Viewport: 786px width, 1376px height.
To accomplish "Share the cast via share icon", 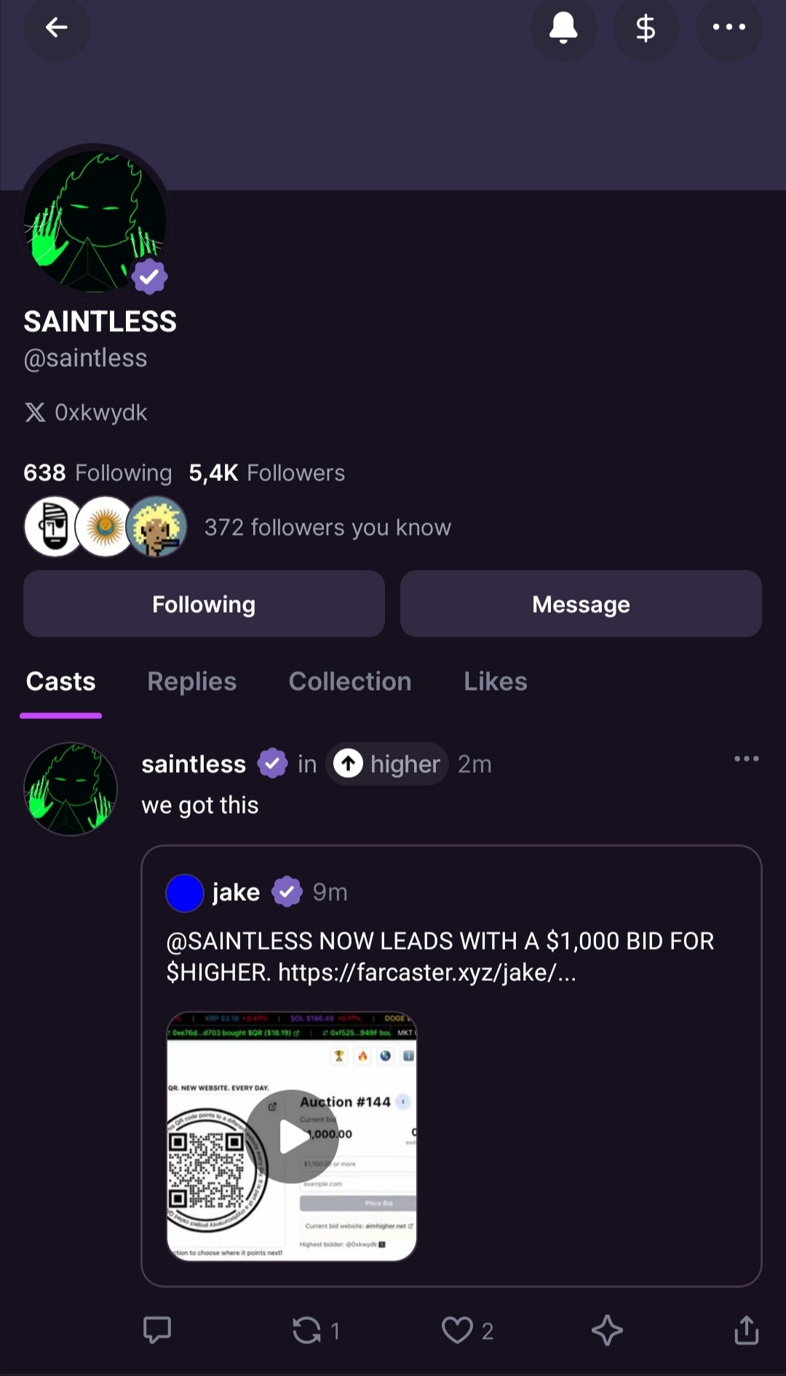I will [746, 1330].
